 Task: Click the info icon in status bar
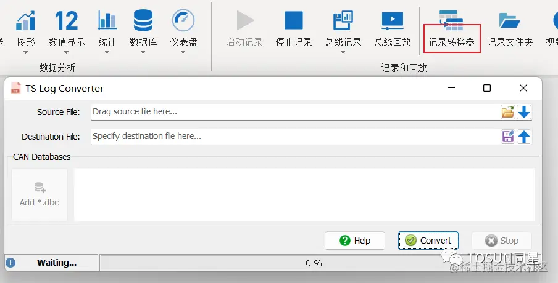(x=10, y=263)
